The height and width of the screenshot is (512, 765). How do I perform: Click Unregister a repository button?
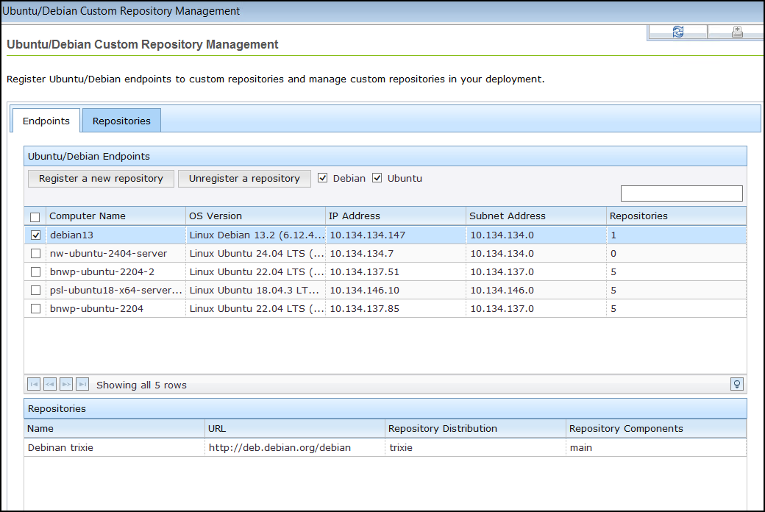[244, 179]
